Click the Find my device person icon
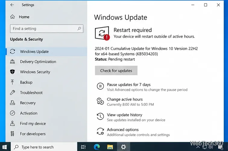The width and height of the screenshot is (228, 151). (12, 123)
